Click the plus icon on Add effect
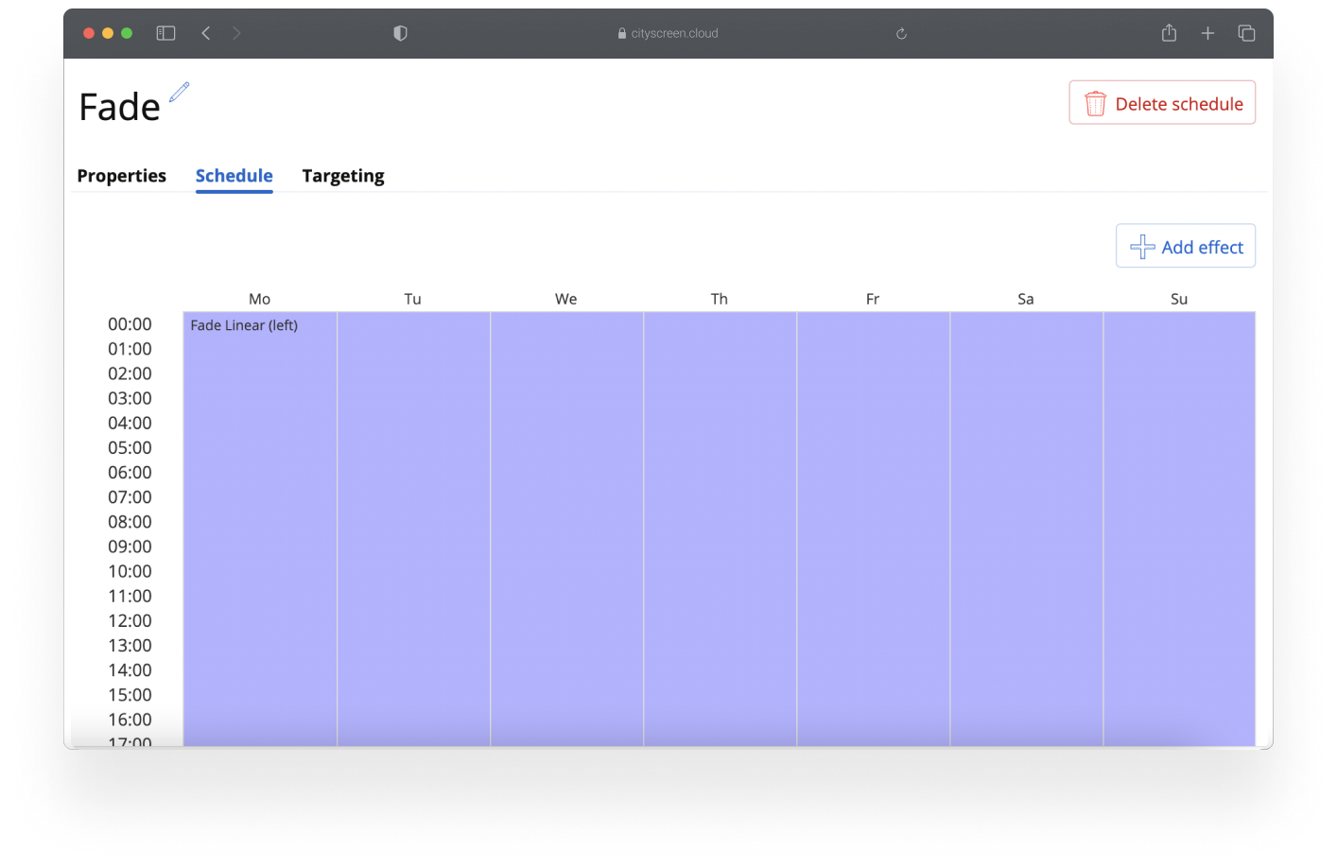This screenshot has width=1337, height=868. pyautogui.click(x=1141, y=246)
